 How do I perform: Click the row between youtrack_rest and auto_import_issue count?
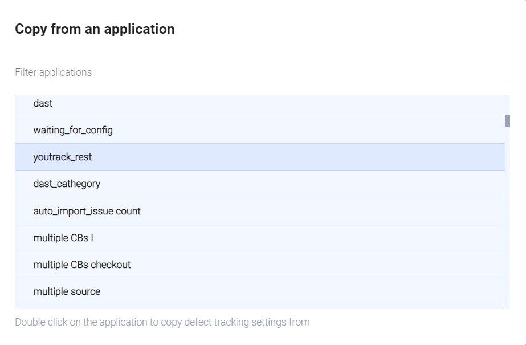[260, 184]
